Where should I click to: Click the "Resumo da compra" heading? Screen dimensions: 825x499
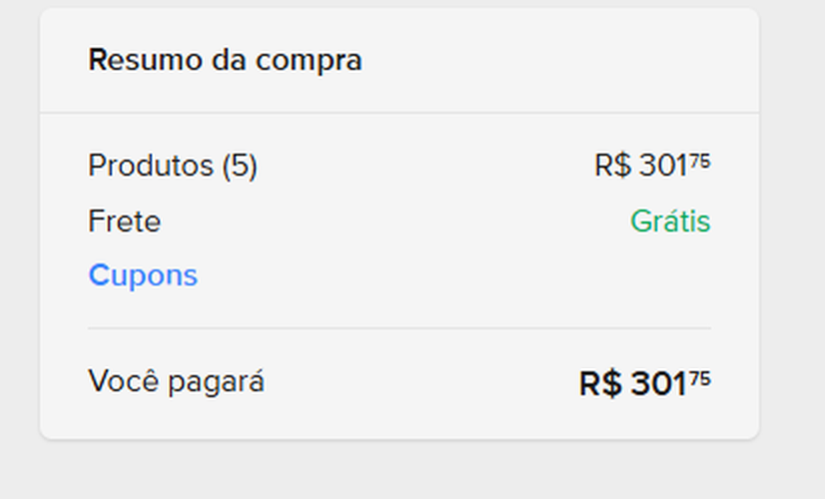click(225, 61)
